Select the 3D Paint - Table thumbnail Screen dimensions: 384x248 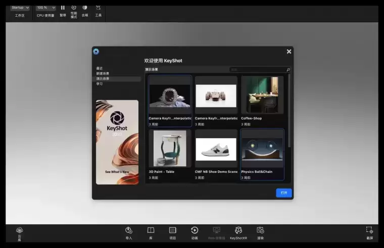(x=170, y=148)
